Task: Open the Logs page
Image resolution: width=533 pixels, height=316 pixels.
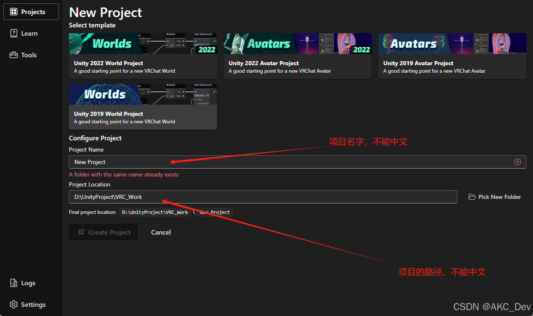Action: (31, 283)
